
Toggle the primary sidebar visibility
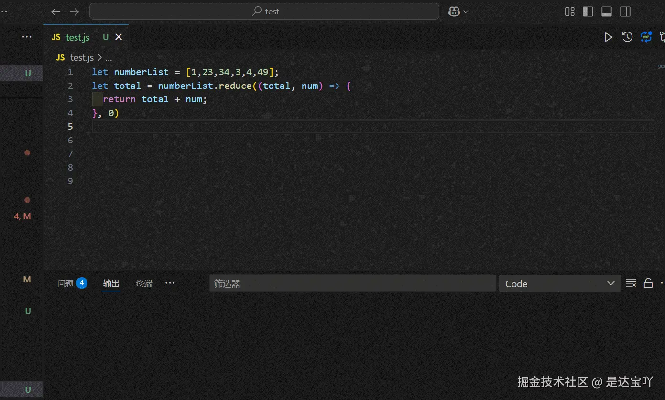(x=588, y=11)
